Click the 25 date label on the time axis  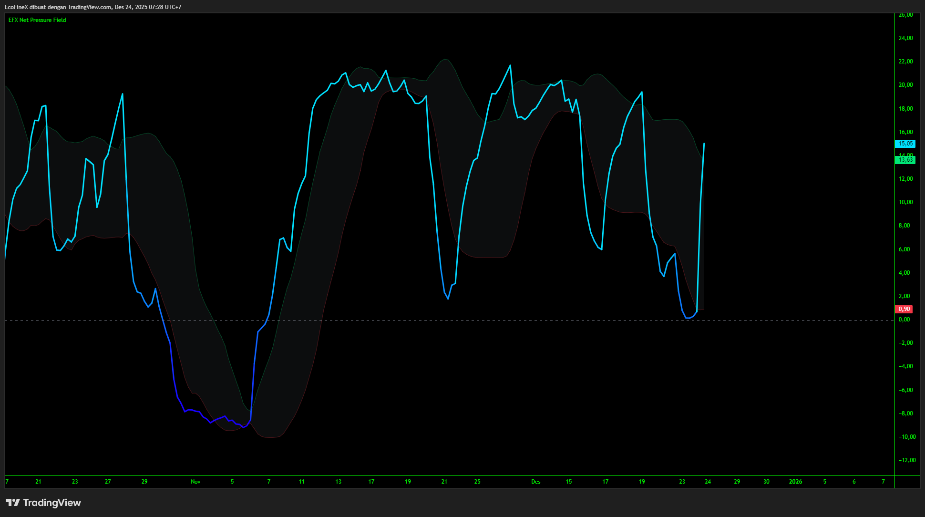click(477, 482)
